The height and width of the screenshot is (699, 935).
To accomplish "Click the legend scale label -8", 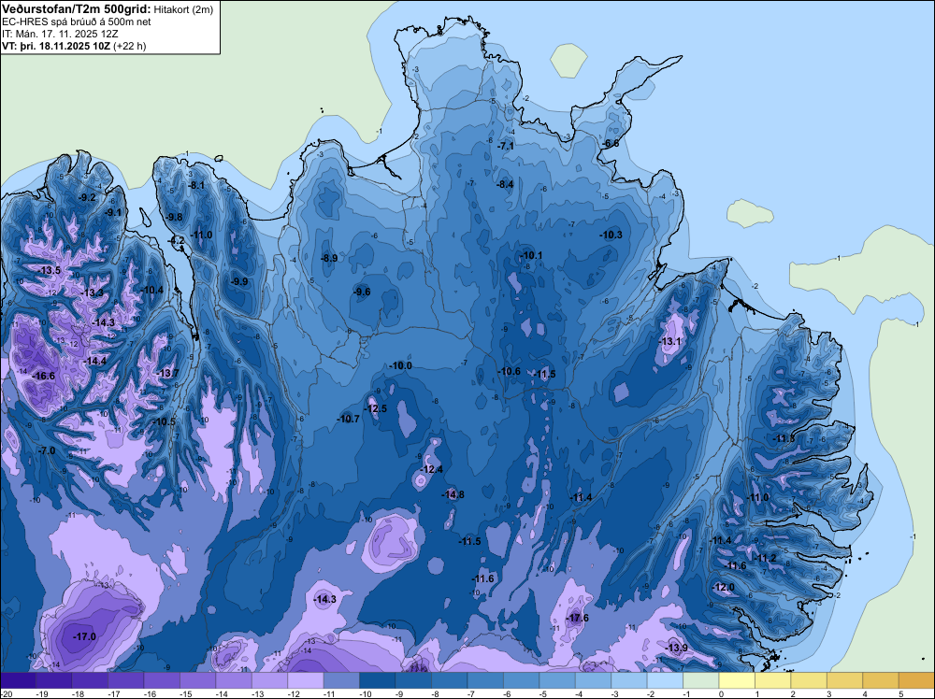I will click(437, 693).
